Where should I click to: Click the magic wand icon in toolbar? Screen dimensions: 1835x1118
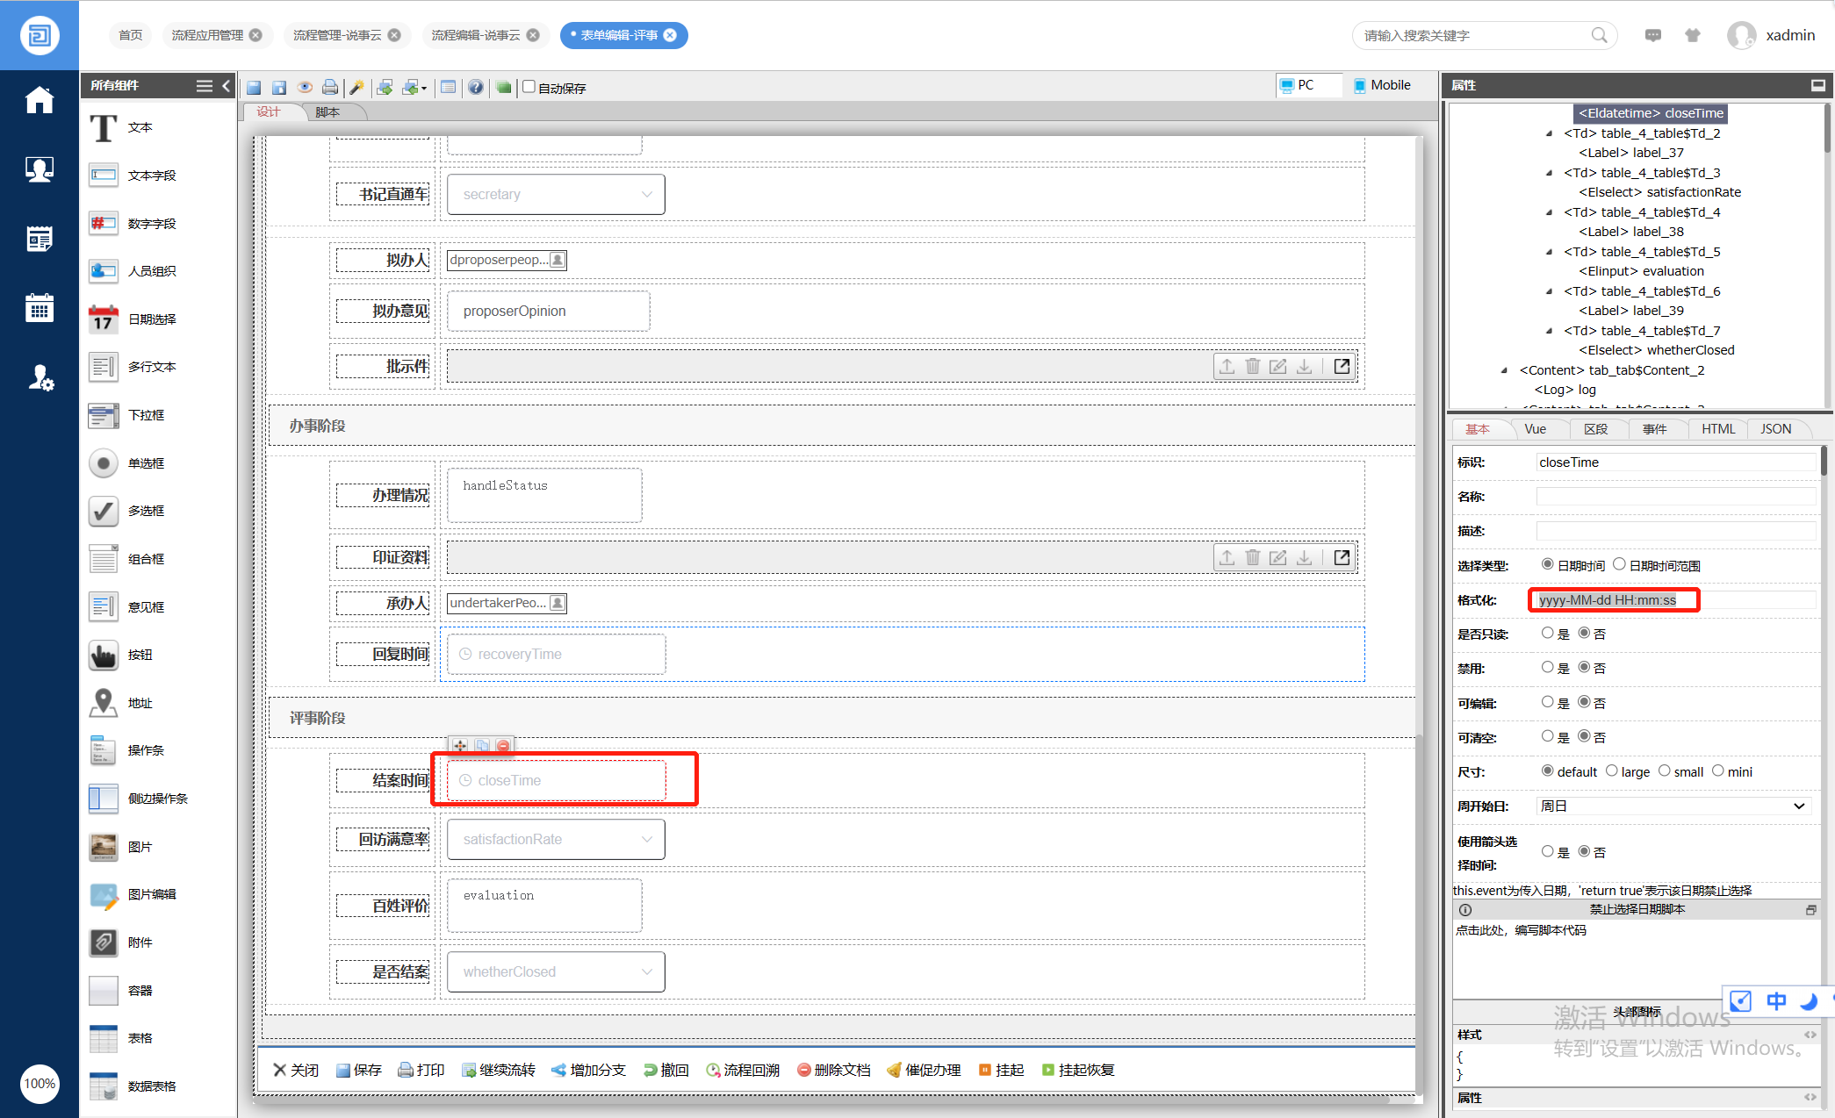tap(356, 87)
